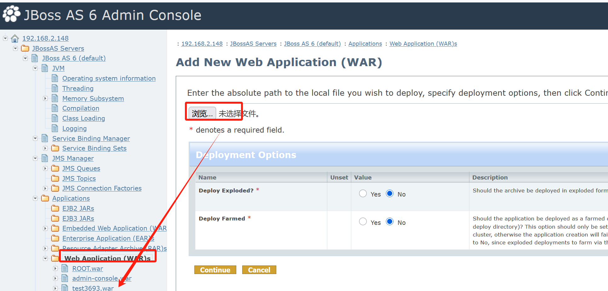Open the Threading tree link
The image size is (608, 291).
[78, 88]
